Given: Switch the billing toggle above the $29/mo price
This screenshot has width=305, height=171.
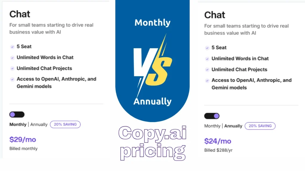Looking at the screenshot, I should click(17, 115).
